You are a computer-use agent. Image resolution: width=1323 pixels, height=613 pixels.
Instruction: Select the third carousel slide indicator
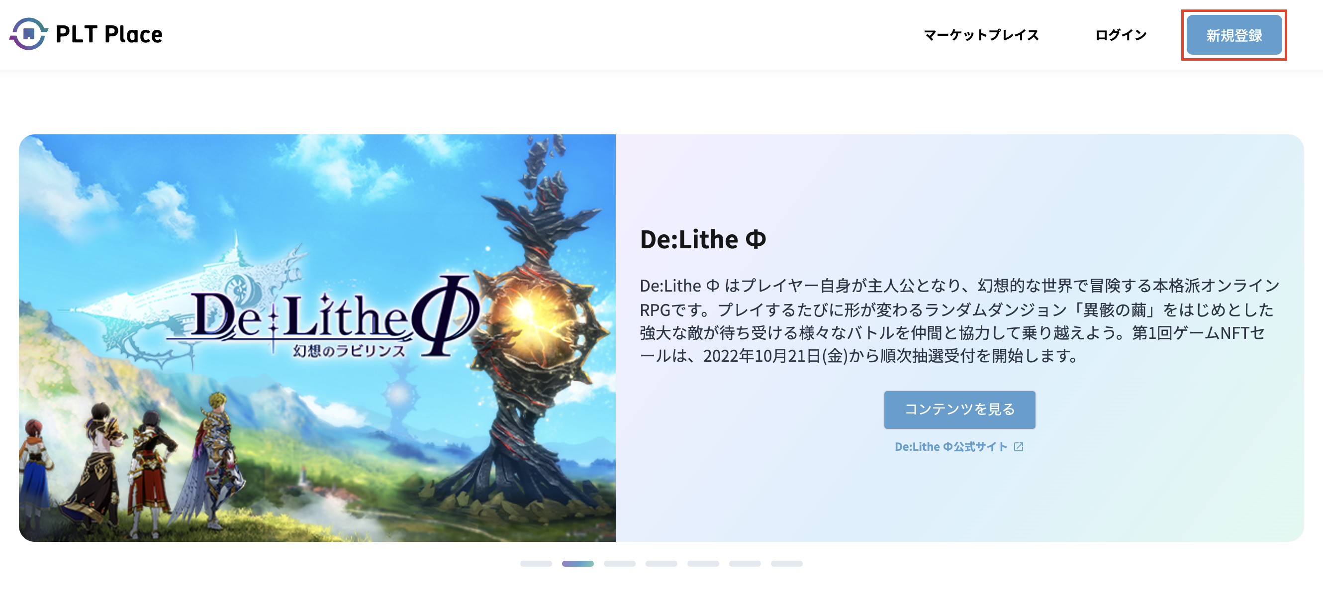pyautogui.click(x=619, y=564)
